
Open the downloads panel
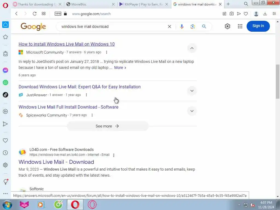[x=265, y=14]
